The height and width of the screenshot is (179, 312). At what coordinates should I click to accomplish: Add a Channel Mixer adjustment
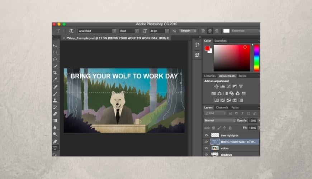pos(237,93)
